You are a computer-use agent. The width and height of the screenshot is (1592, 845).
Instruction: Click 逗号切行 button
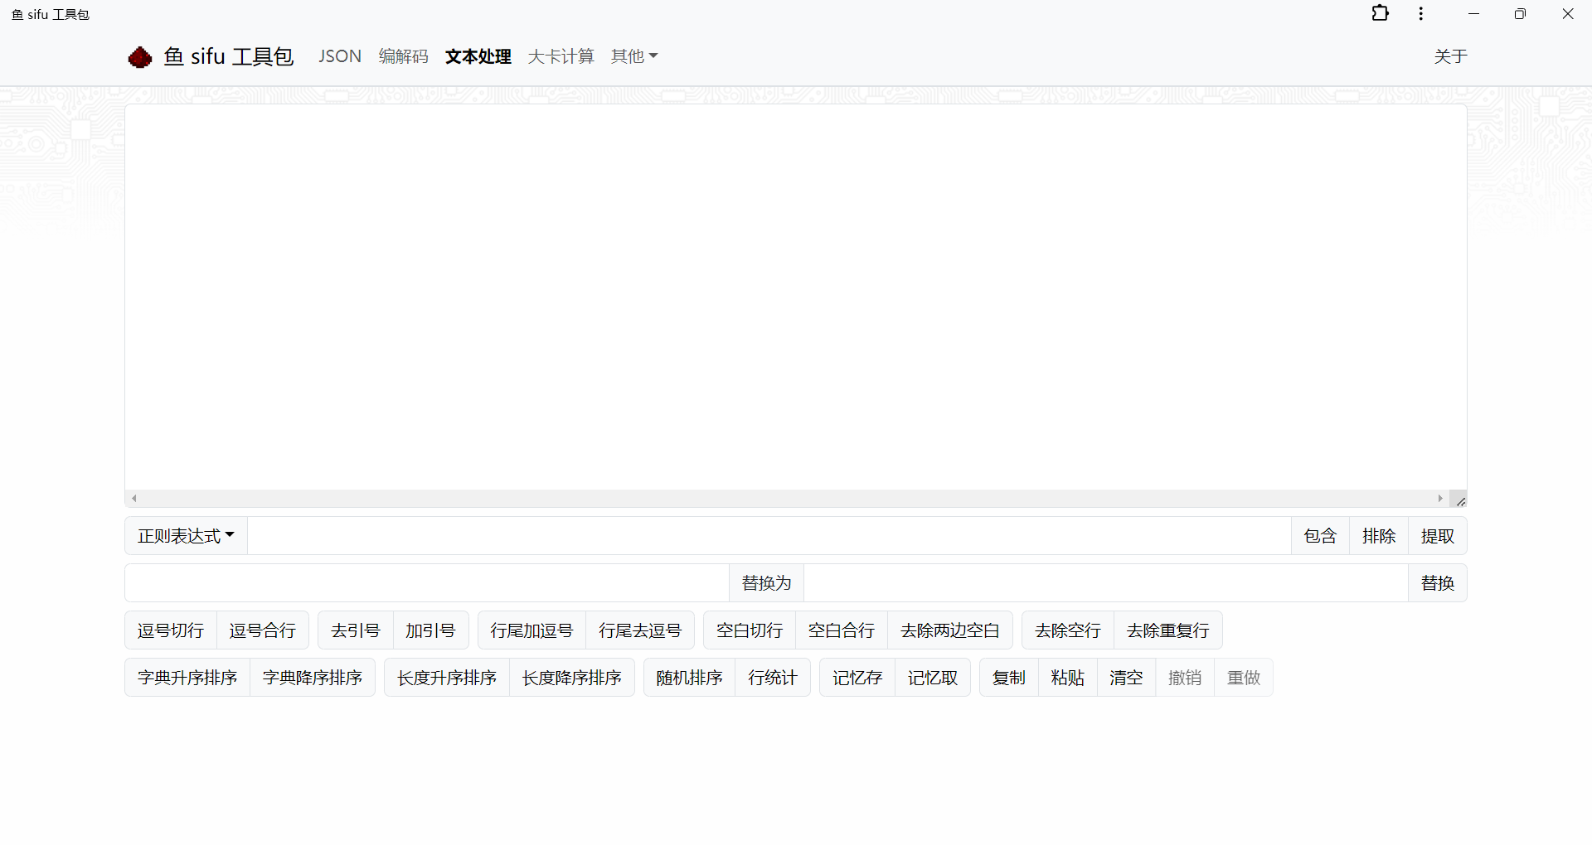pos(171,630)
